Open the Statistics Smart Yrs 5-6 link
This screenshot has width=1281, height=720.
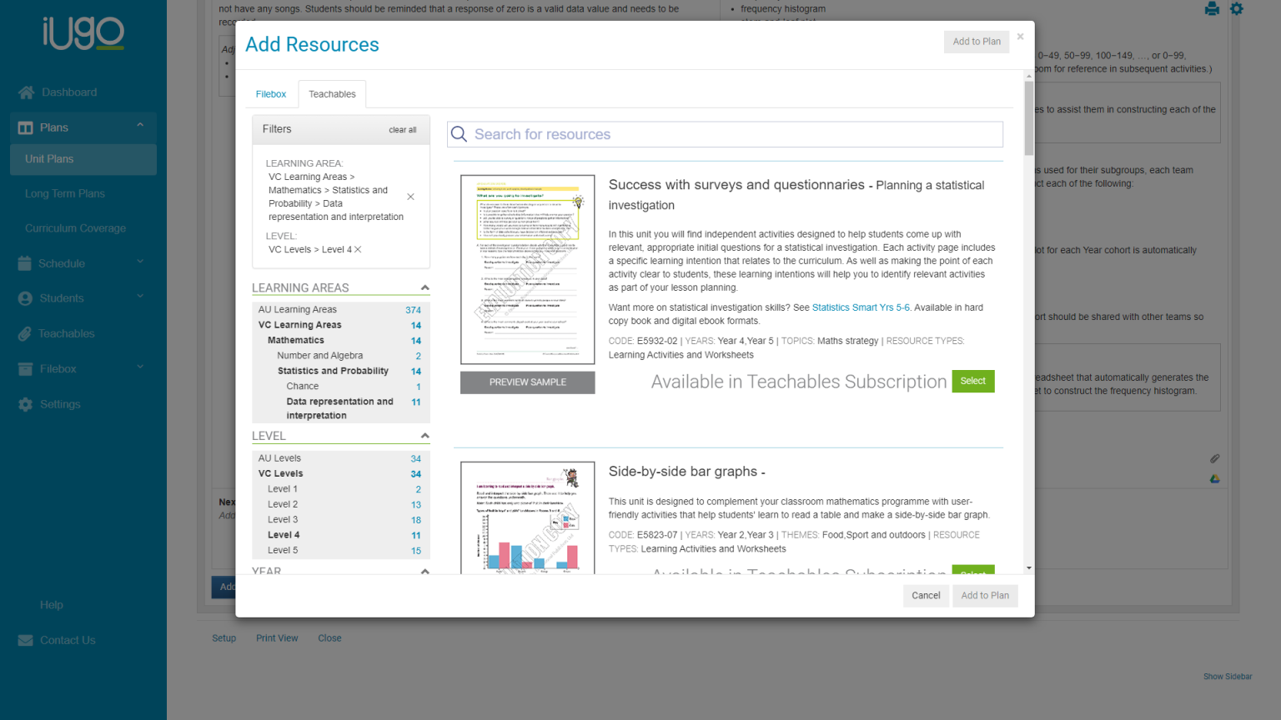(x=861, y=307)
